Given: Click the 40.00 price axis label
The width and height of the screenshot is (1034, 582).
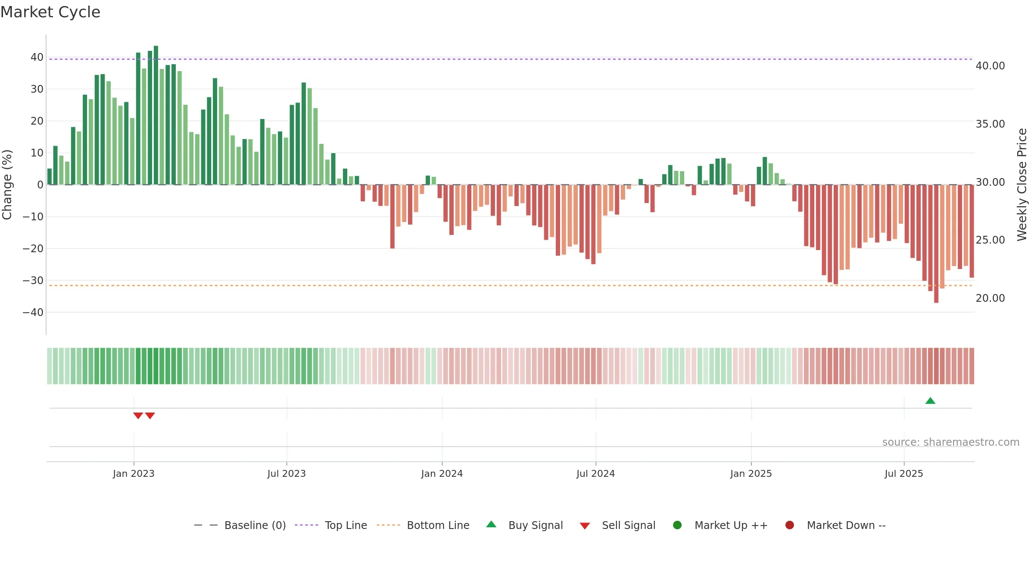Looking at the screenshot, I should click(990, 66).
